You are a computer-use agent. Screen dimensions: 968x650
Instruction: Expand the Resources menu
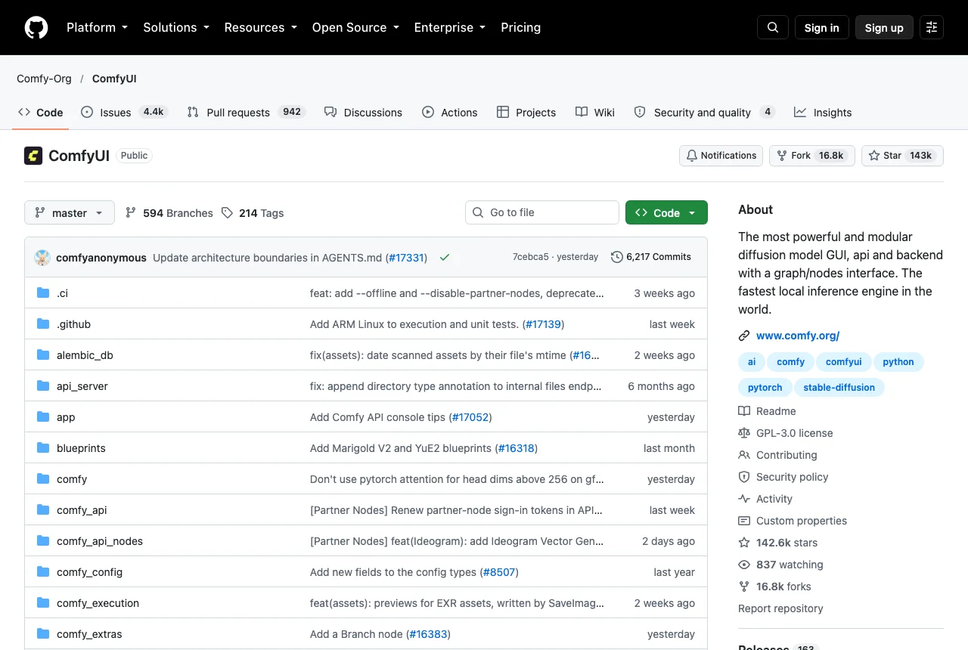coord(262,27)
